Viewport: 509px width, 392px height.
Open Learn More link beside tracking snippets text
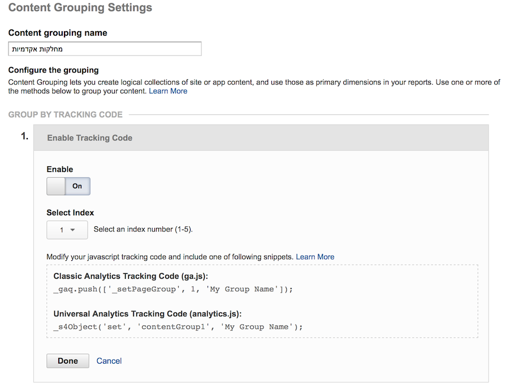315,257
